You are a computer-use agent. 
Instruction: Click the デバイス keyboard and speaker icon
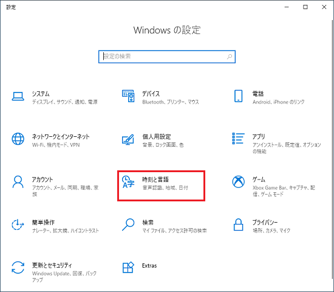click(128, 96)
